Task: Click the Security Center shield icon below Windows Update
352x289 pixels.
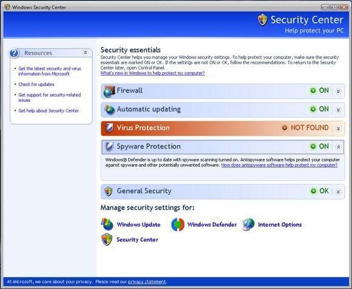Action: 107,239
